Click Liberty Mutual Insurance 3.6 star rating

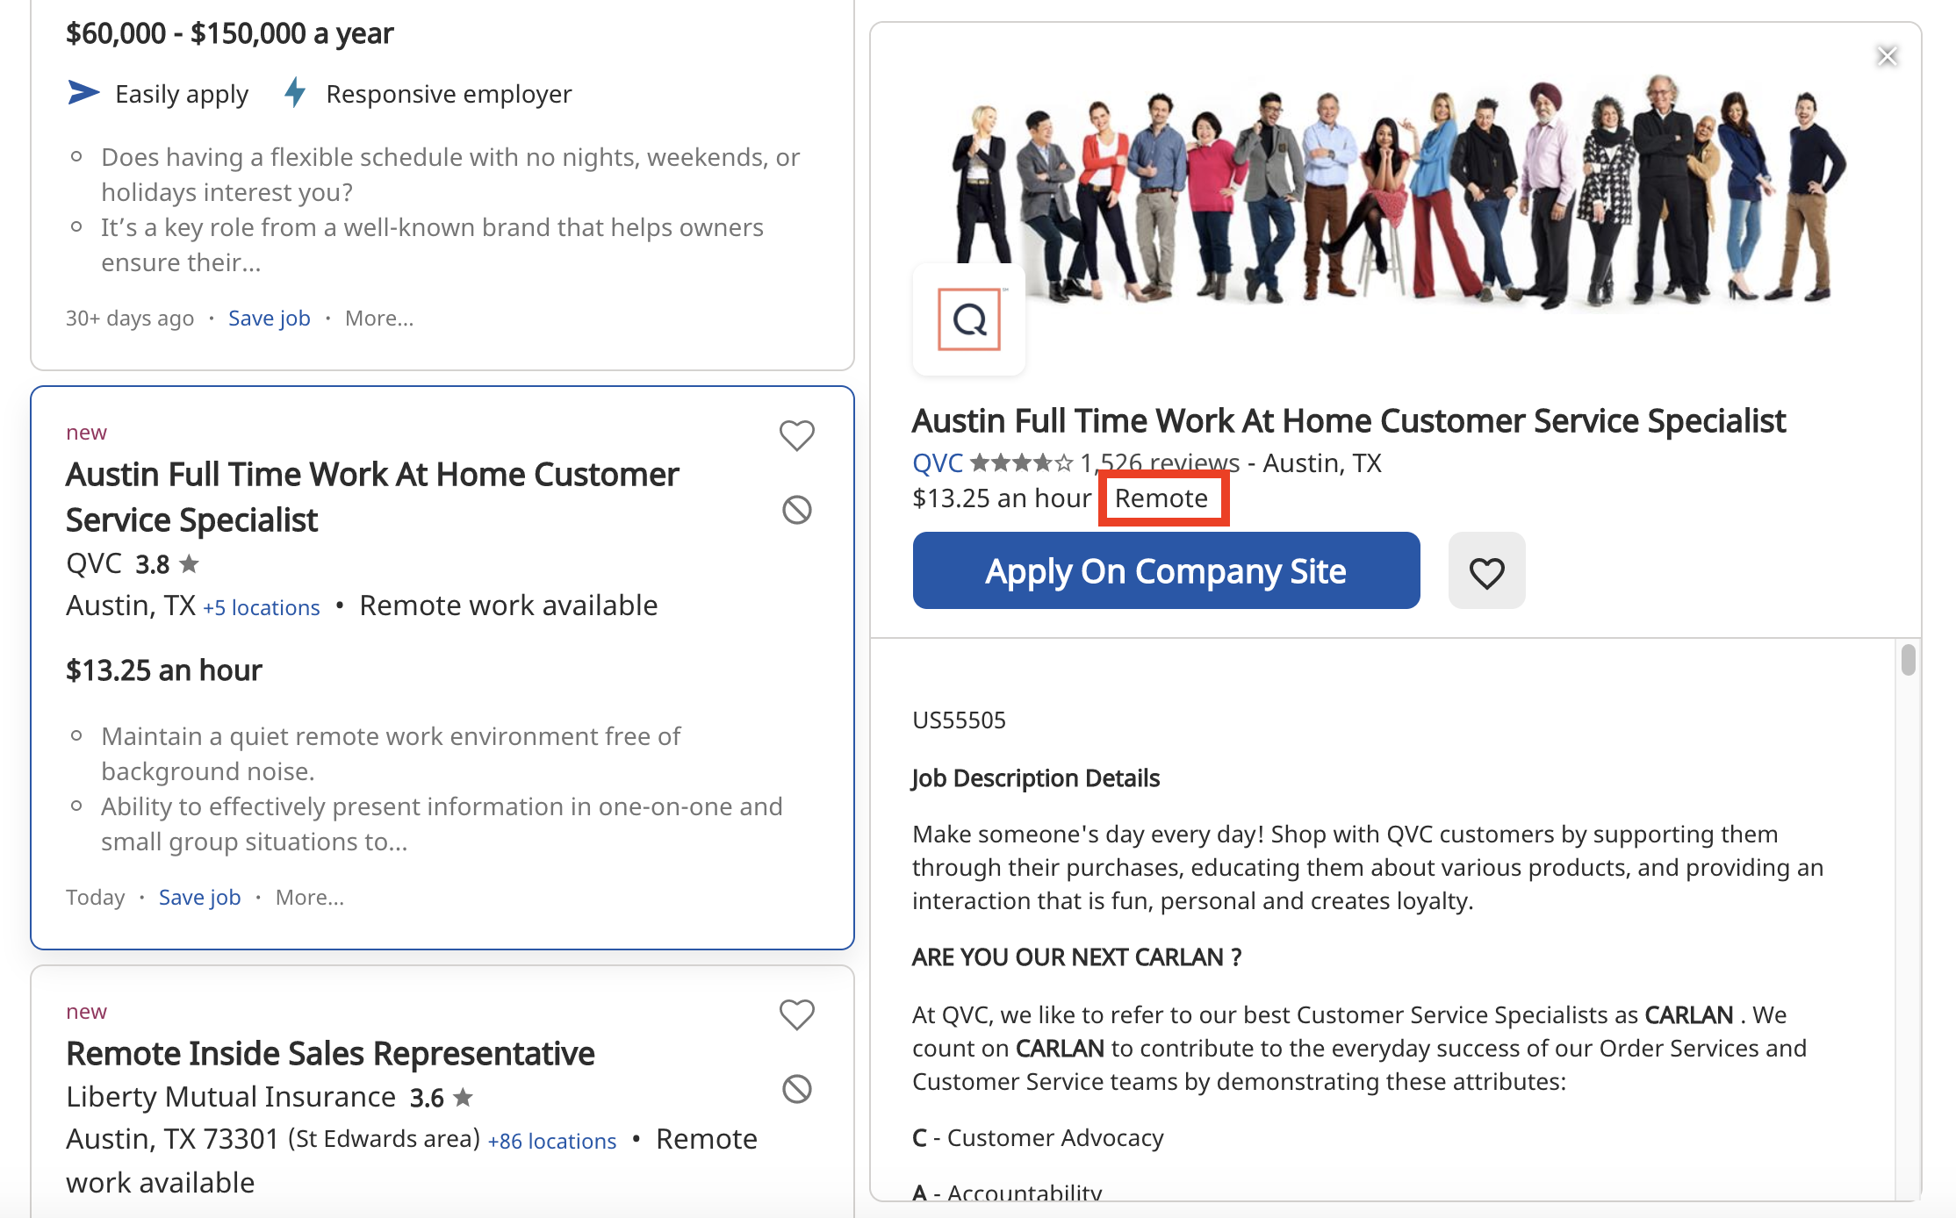(x=442, y=1097)
